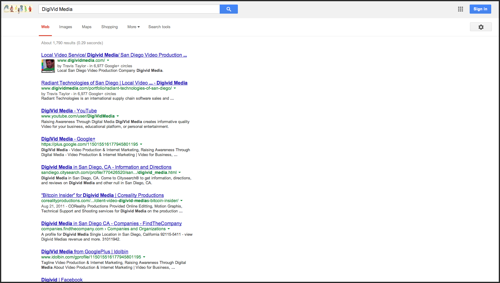The height and width of the screenshot is (283, 500).
Task: Click www.youtube.com/user/DigiVidMedia green URL
Action: 78,116
